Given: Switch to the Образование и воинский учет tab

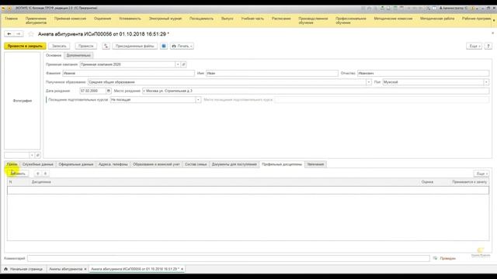Looking at the screenshot, I should click(156, 164).
